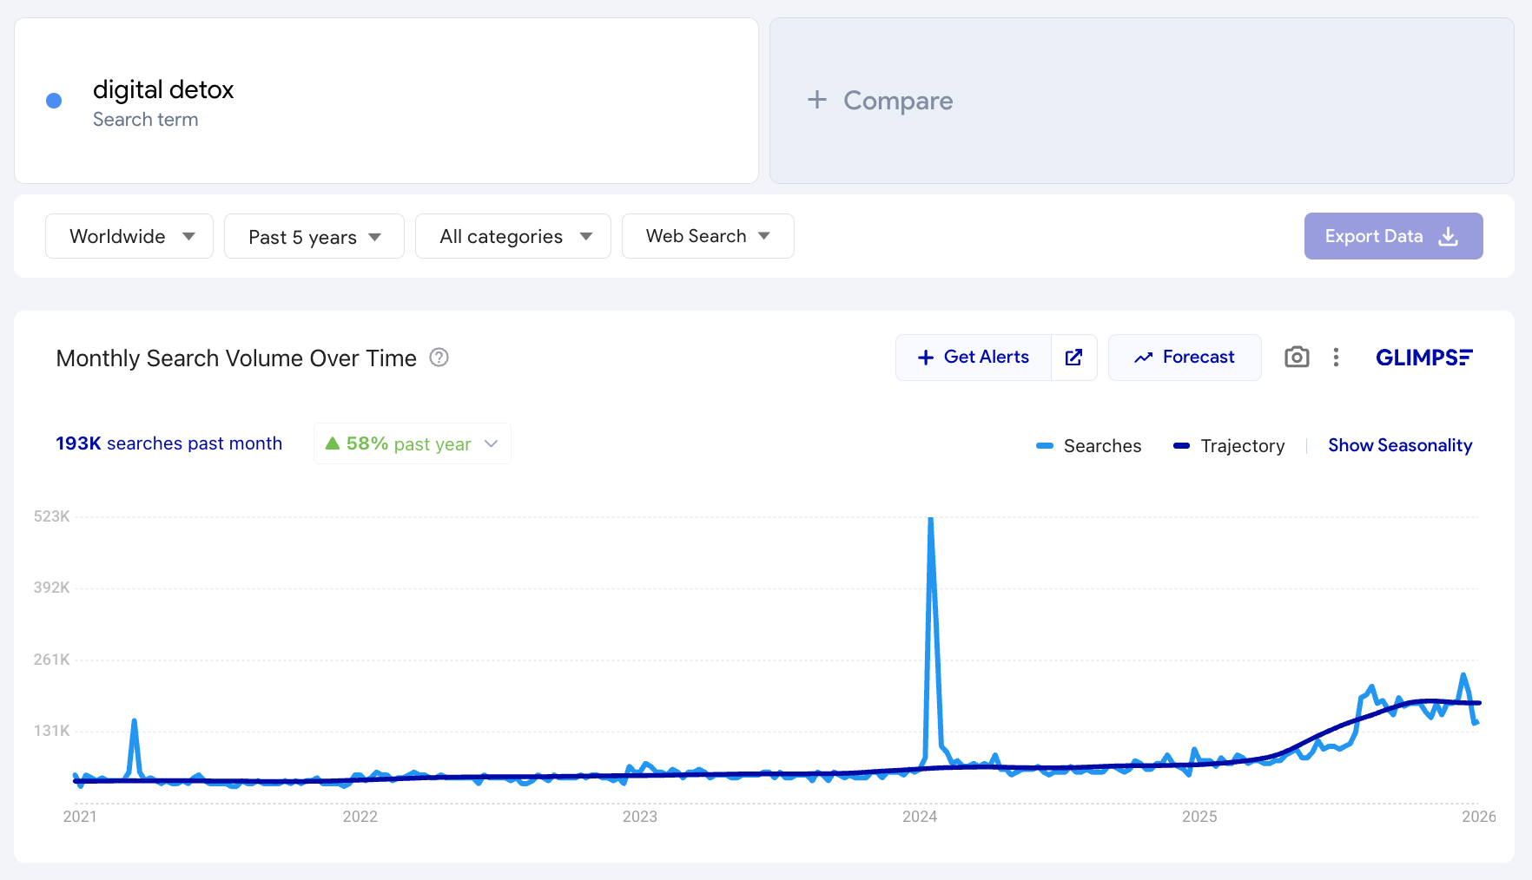Open the Web Search dropdown

point(708,236)
